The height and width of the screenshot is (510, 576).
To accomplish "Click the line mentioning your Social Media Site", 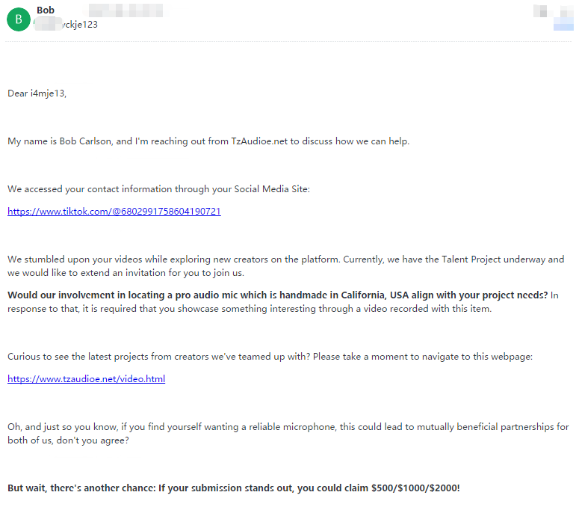I will pos(158,189).
